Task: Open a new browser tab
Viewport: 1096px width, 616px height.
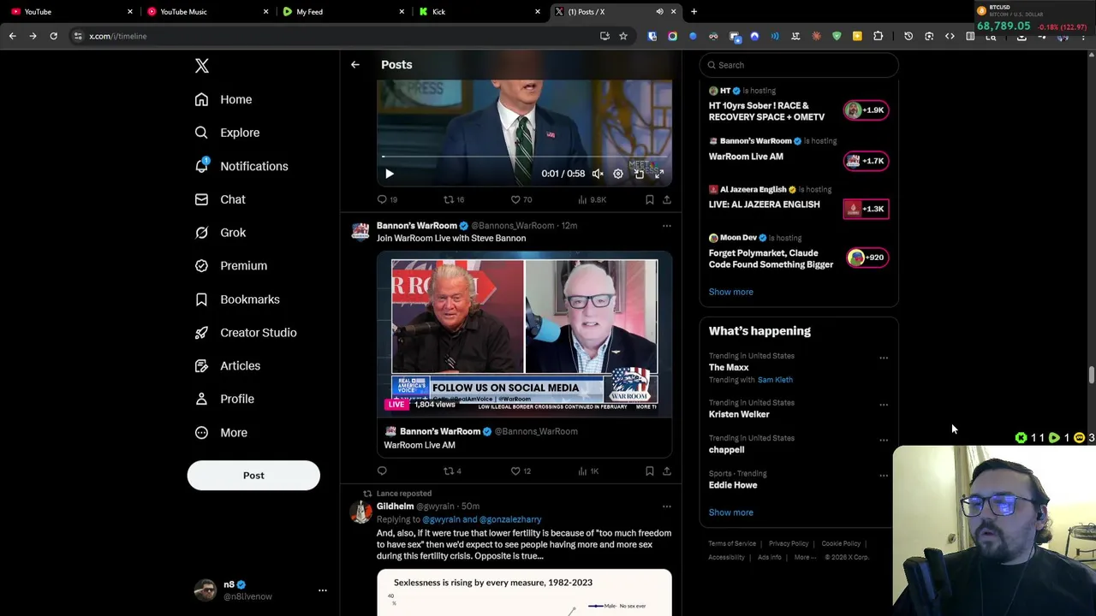Action: (x=694, y=12)
